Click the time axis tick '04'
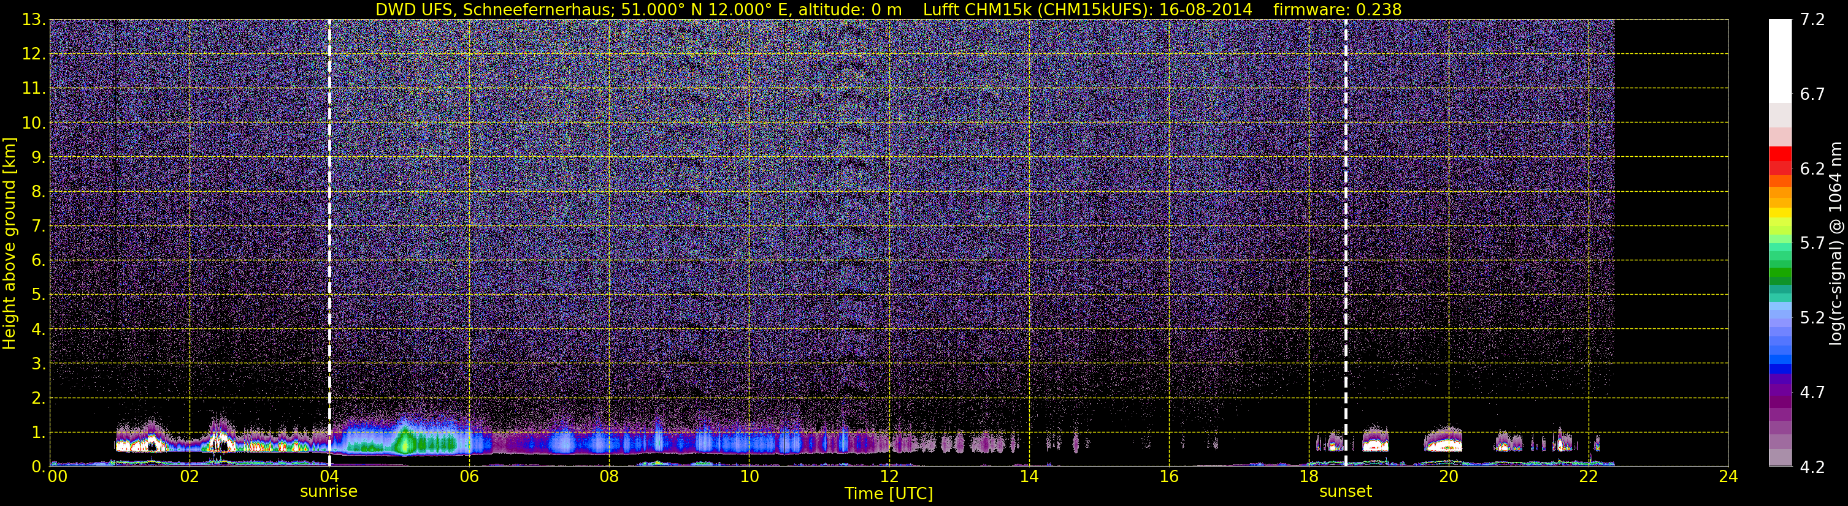Image resolution: width=1848 pixels, height=506 pixels. pyautogui.click(x=329, y=477)
